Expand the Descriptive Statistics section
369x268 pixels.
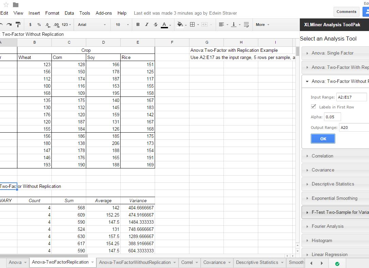333,184
